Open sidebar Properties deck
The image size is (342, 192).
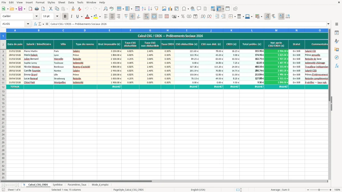click(337, 33)
